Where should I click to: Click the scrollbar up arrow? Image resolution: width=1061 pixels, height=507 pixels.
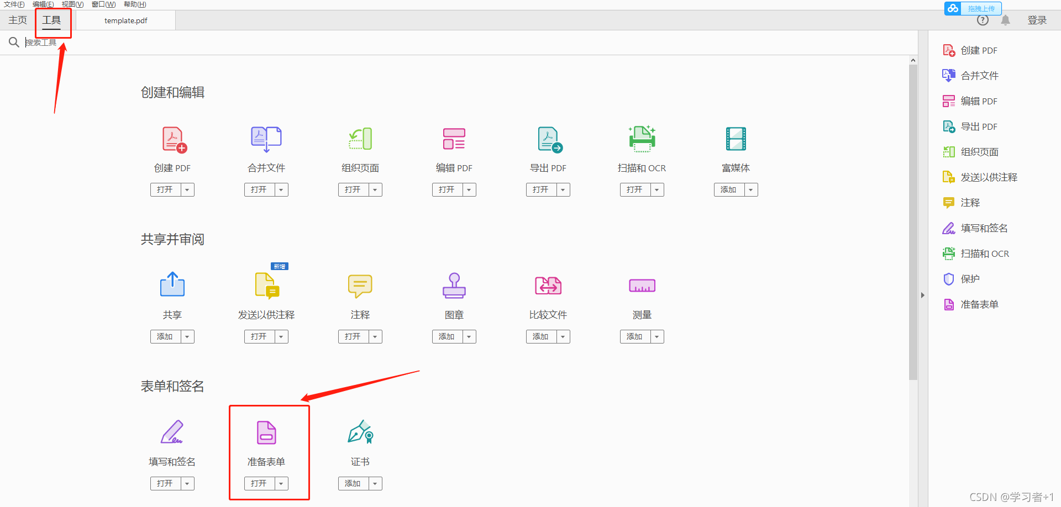click(x=913, y=60)
